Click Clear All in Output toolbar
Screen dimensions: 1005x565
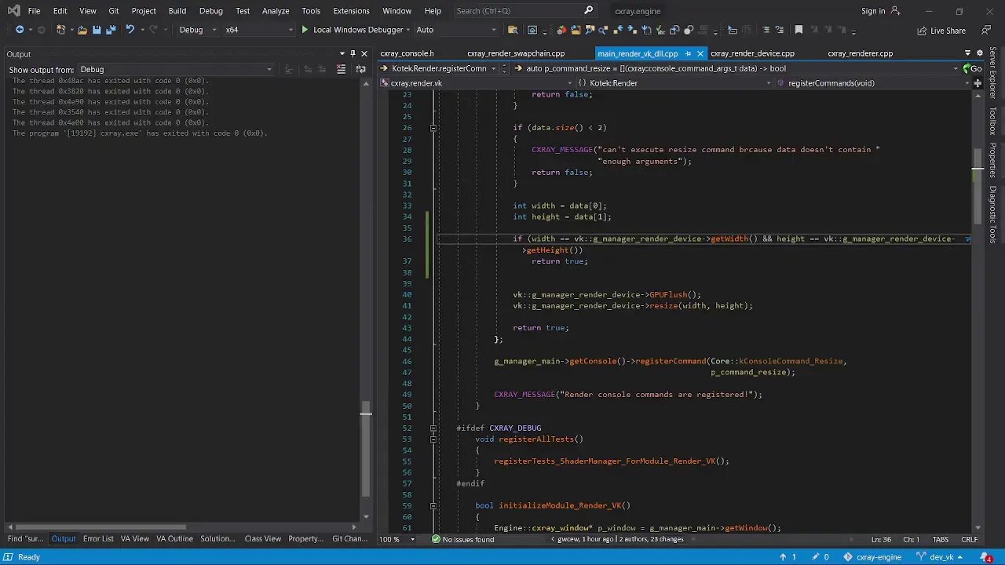[x=341, y=69]
